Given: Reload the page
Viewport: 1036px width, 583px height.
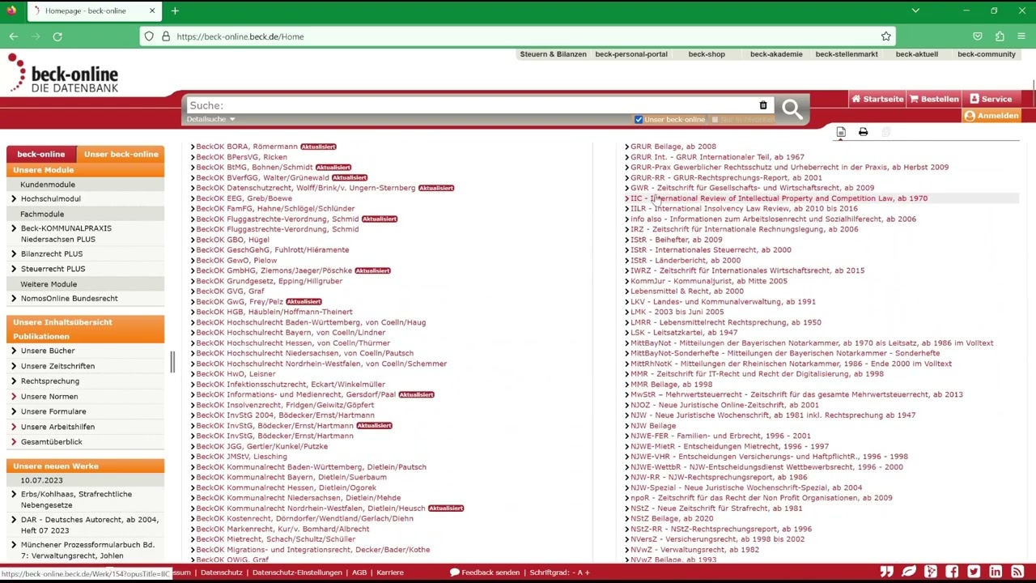Looking at the screenshot, I should 57,36.
